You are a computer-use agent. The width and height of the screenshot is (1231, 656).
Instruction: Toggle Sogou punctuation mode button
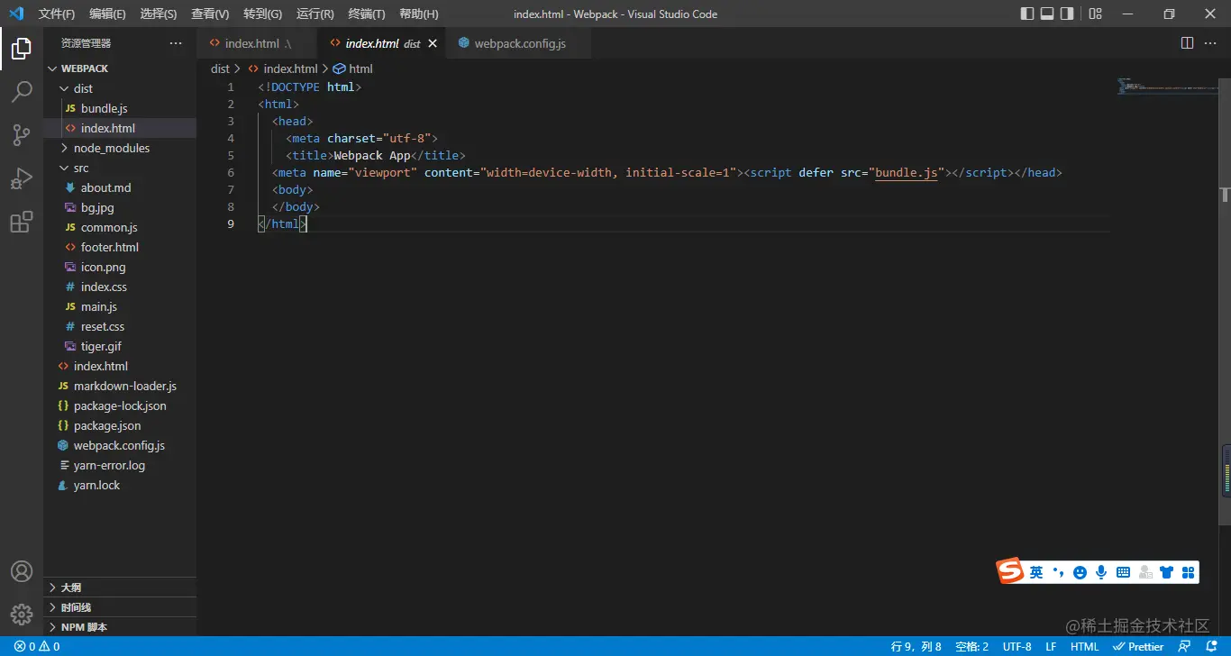coord(1059,572)
